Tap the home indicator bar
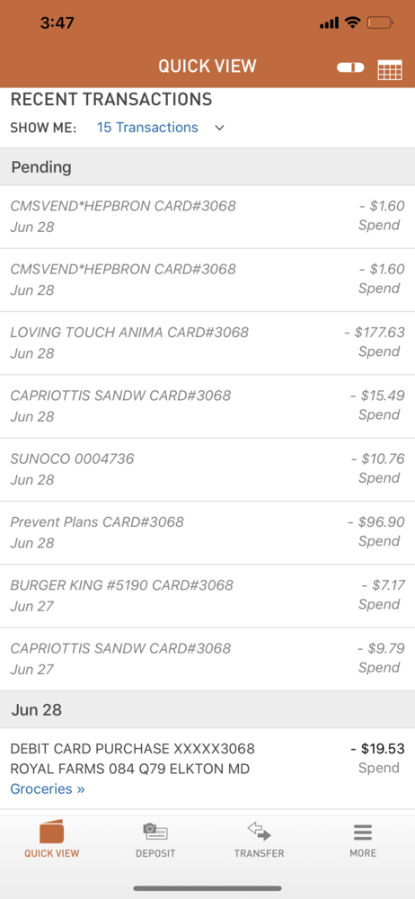The width and height of the screenshot is (415, 899). [207, 889]
